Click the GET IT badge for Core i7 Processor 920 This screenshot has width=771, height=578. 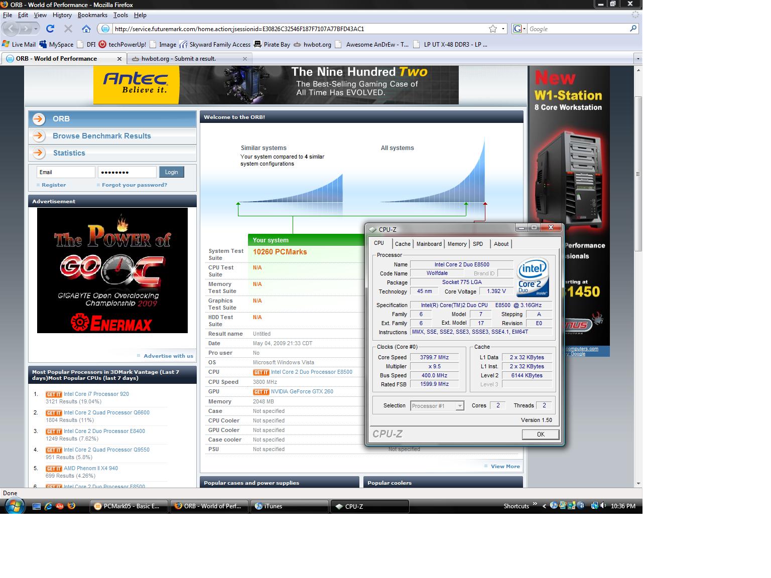[x=54, y=394]
